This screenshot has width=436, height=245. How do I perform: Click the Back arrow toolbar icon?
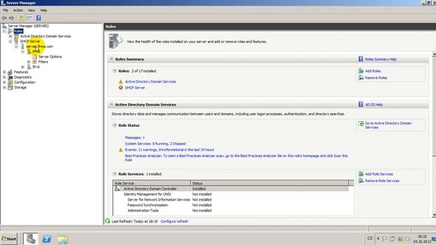pyautogui.click(x=4, y=18)
